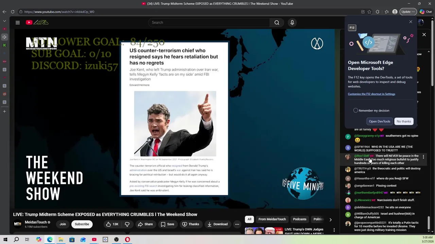Open Windows taskbar search
The height and width of the screenshot is (244, 435).
[x=16, y=240]
